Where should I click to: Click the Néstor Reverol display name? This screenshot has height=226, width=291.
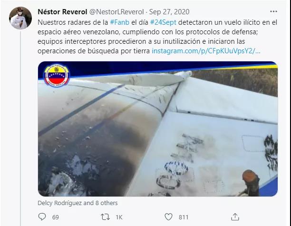[x=62, y=12]
